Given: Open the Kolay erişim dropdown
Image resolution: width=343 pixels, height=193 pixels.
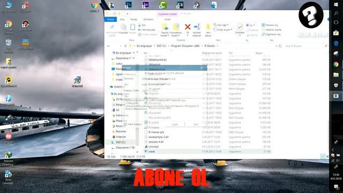Looking at the screenshot, I should tap(223, 30).
